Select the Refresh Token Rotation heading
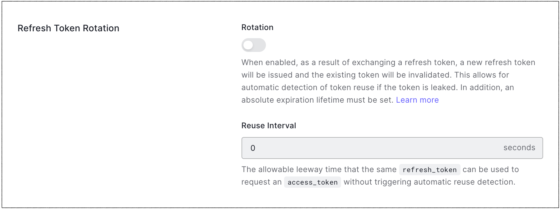 click(68, 28)
